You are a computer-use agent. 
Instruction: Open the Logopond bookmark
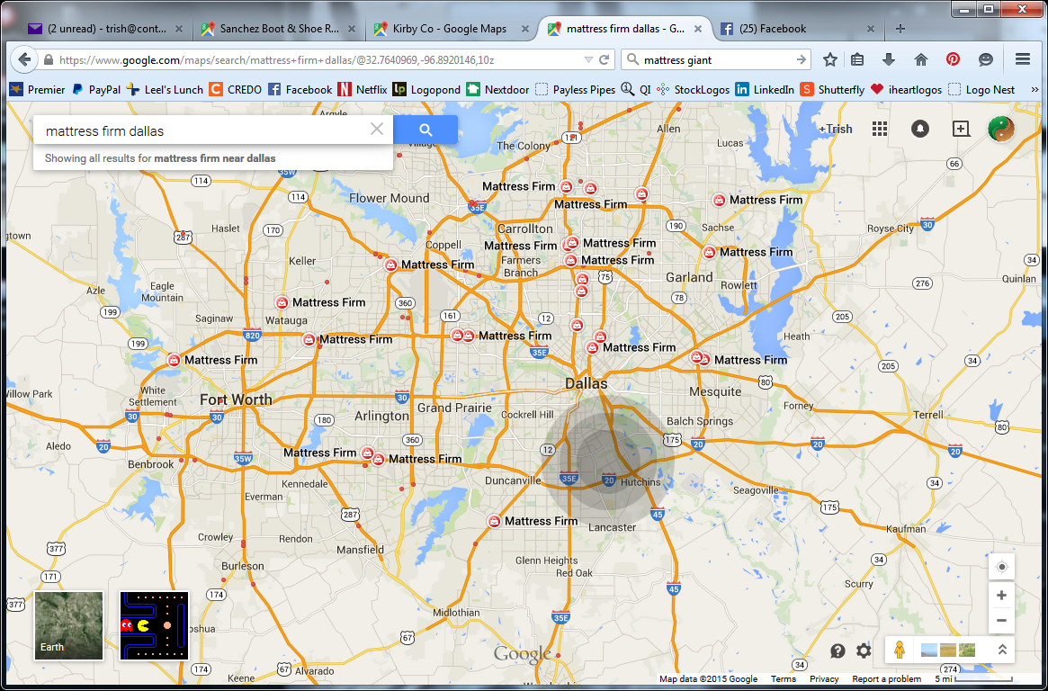tap(426, 90)
